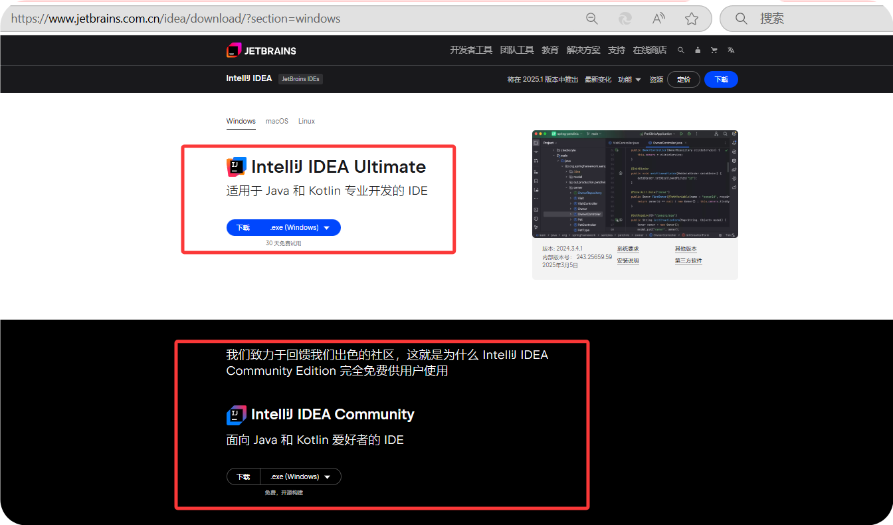This screenshot has width=893, height=525.
Task: Click 30 天免费试用 text
Action: pos(284,244)
